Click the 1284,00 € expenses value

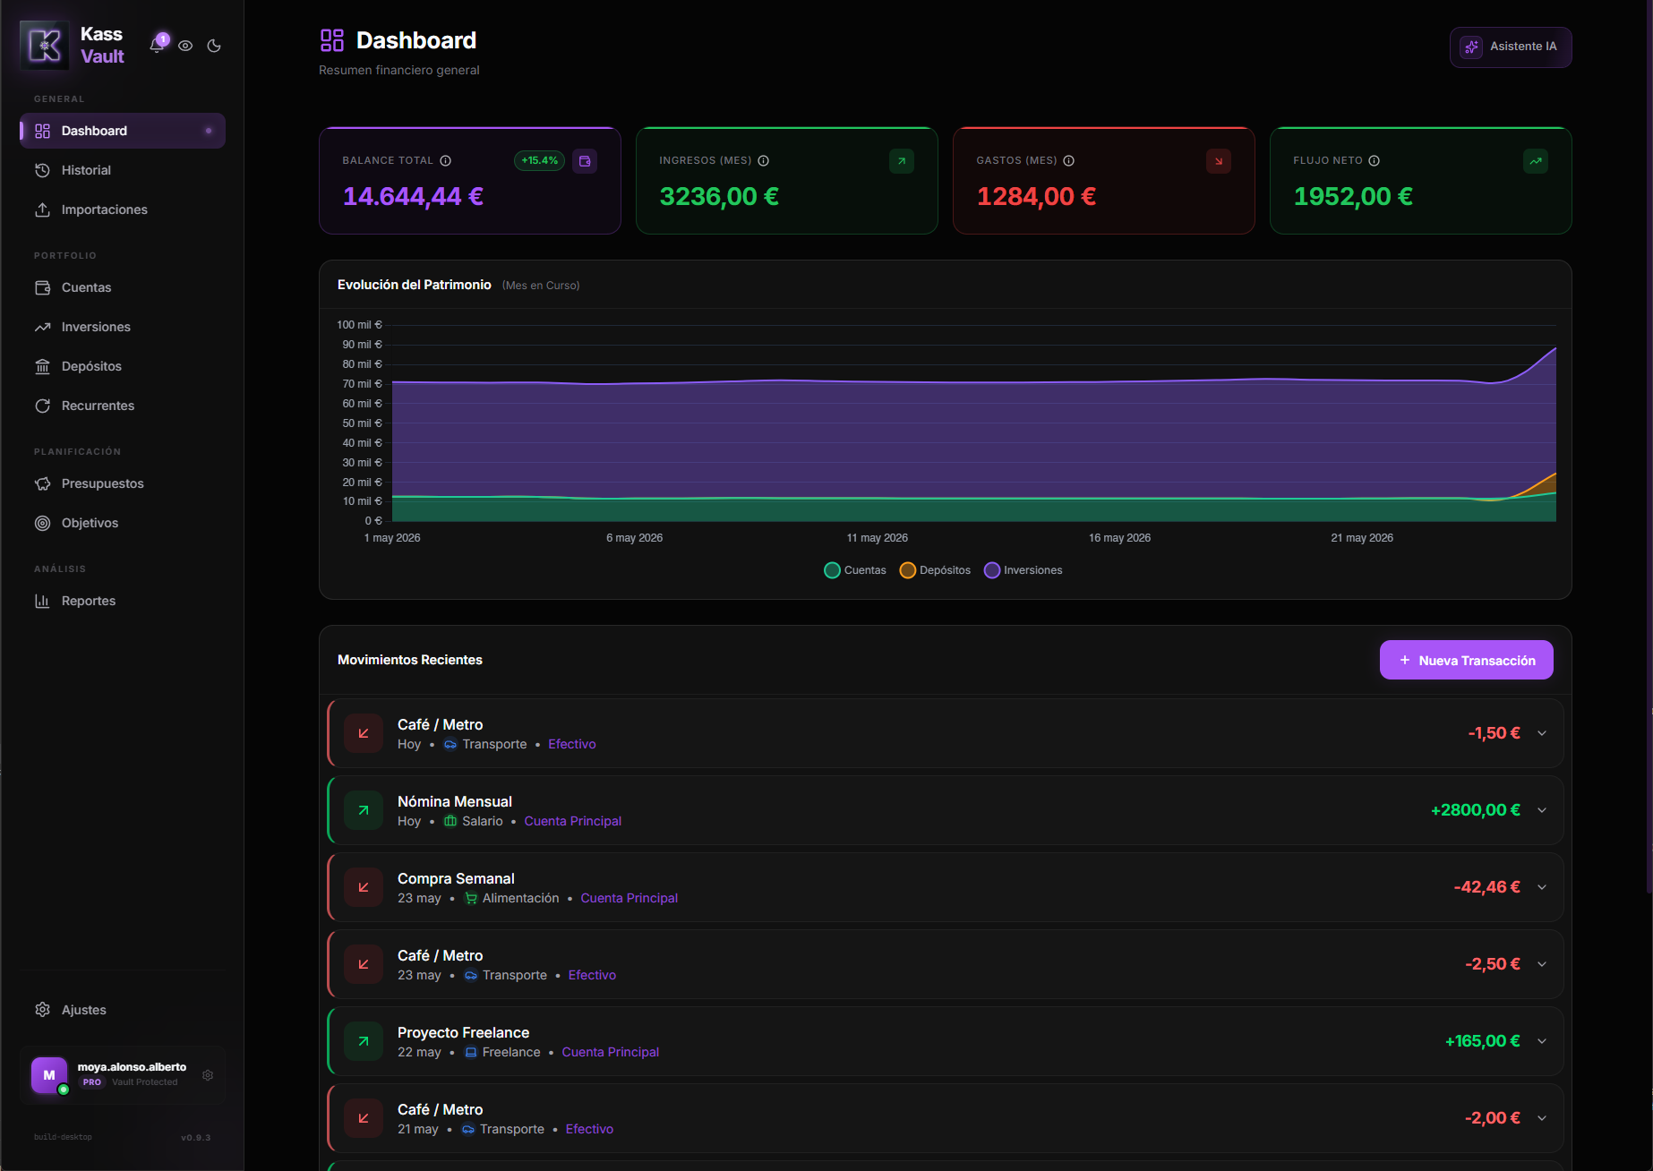tap(1036, 196)
